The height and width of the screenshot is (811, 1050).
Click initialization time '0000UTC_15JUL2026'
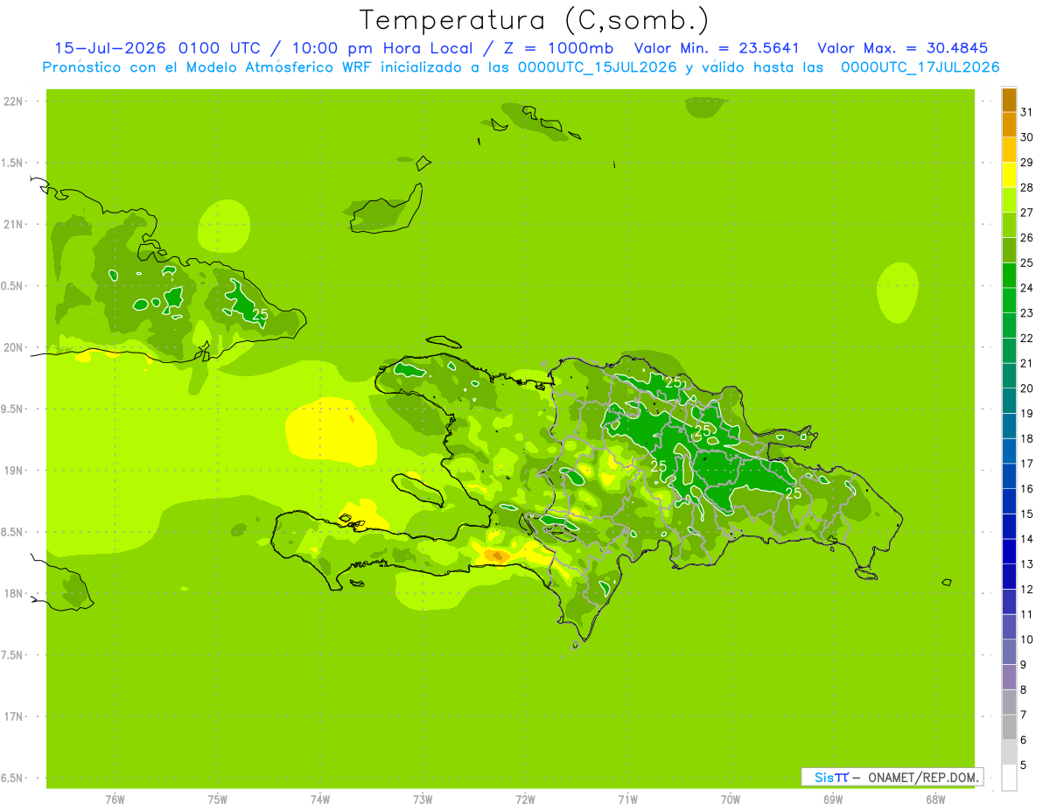tap(598, 67)
